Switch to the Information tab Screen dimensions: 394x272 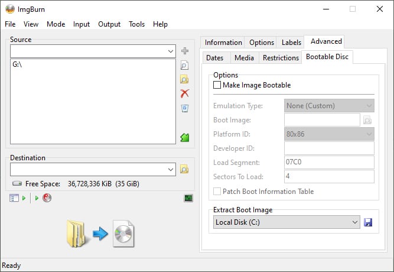[223, 43]
